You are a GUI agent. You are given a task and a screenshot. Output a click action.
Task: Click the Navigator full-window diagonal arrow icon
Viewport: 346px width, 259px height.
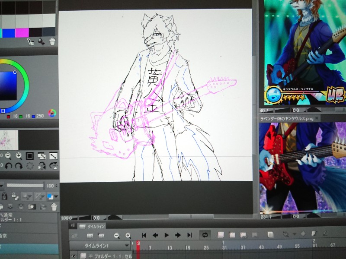coord(53,156)
